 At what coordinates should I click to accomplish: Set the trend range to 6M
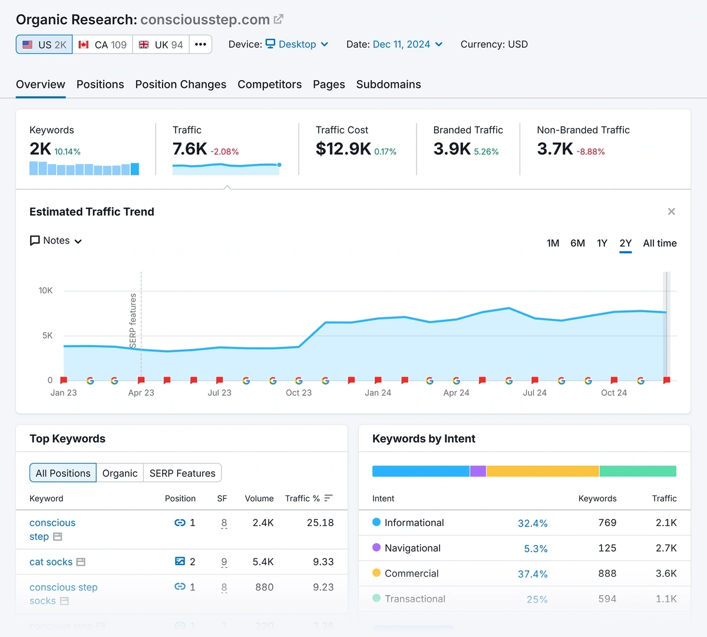tap(577, 243)
